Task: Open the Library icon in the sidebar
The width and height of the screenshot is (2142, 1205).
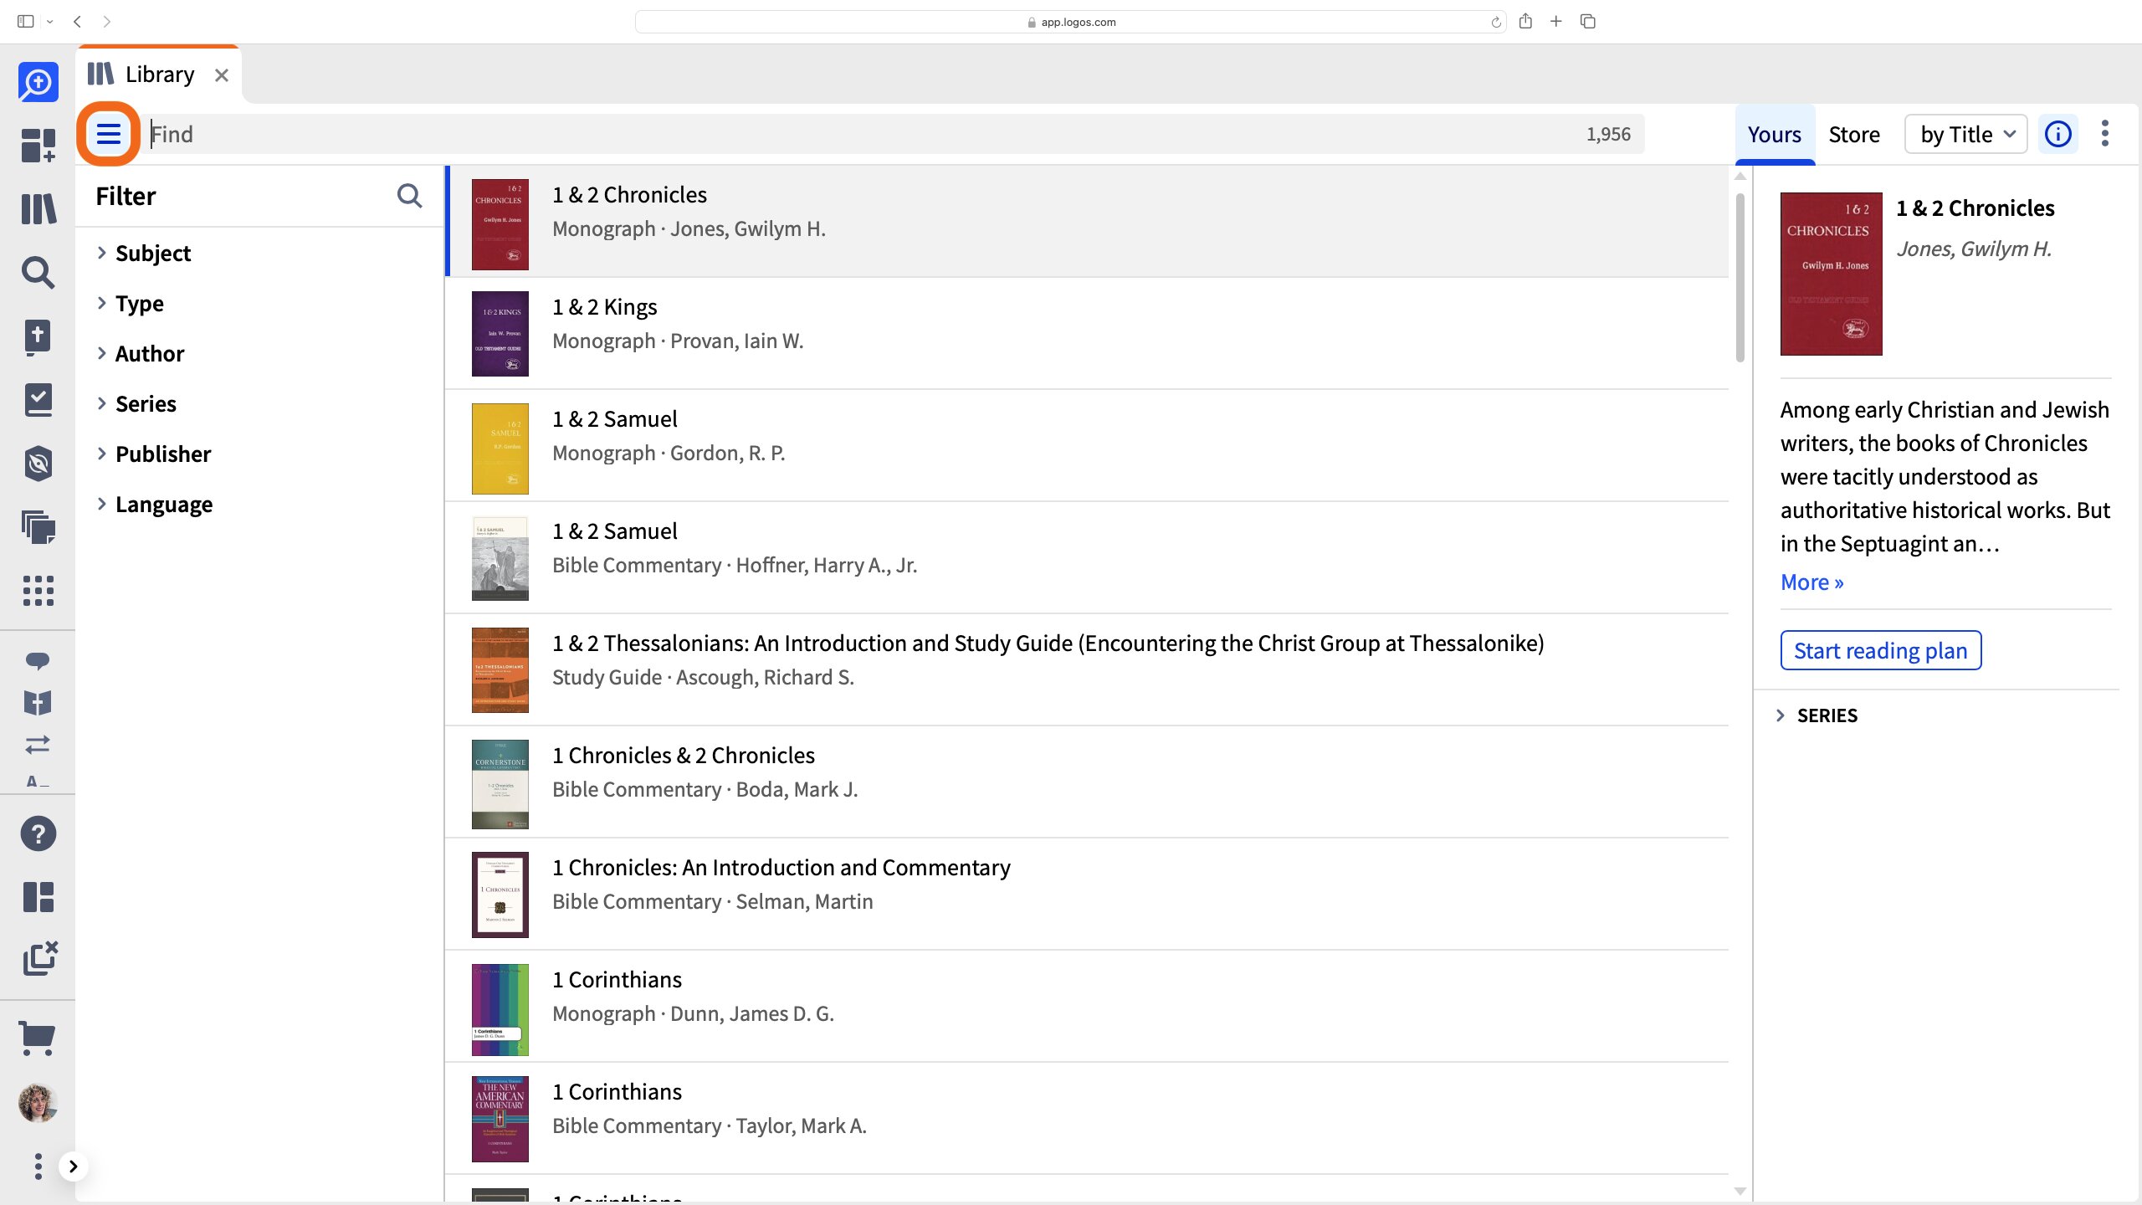Action: pos(38,208)
